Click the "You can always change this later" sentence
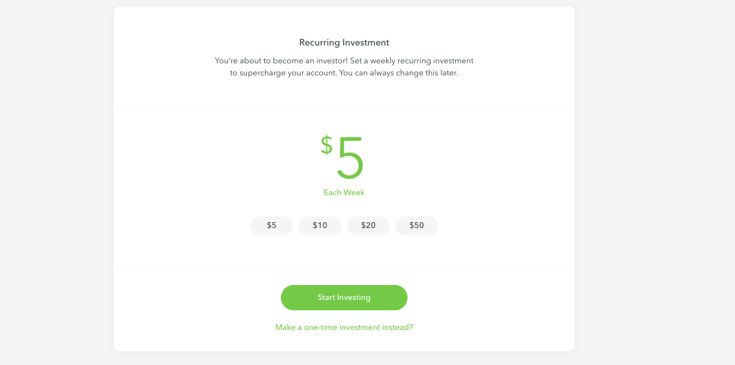Viewport: 735px width, 365px height. 398,73
